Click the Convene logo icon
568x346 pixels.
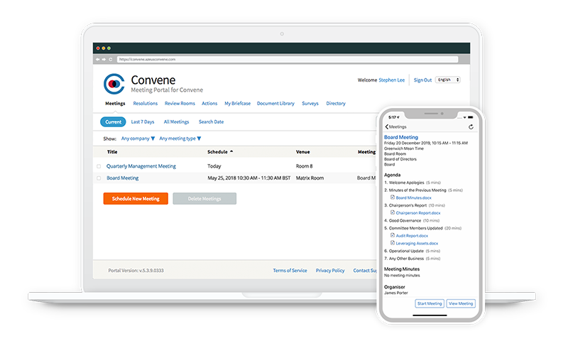coord(114,84)
